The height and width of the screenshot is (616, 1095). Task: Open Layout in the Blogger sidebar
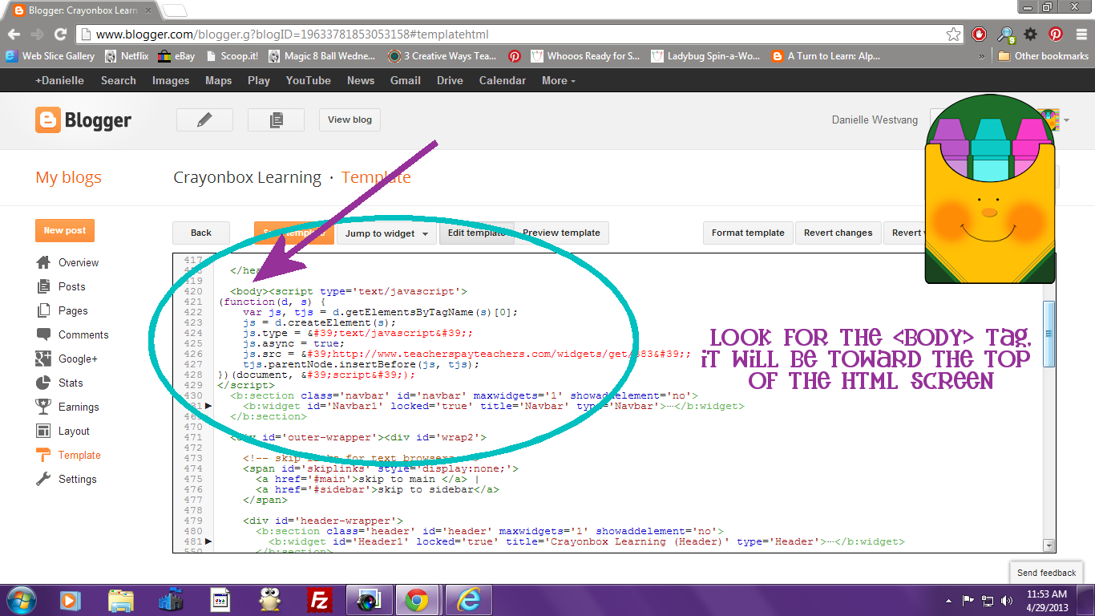[74, 431]
